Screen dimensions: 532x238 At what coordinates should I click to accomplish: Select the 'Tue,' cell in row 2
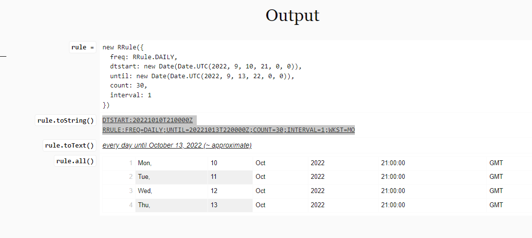(171, 177)
